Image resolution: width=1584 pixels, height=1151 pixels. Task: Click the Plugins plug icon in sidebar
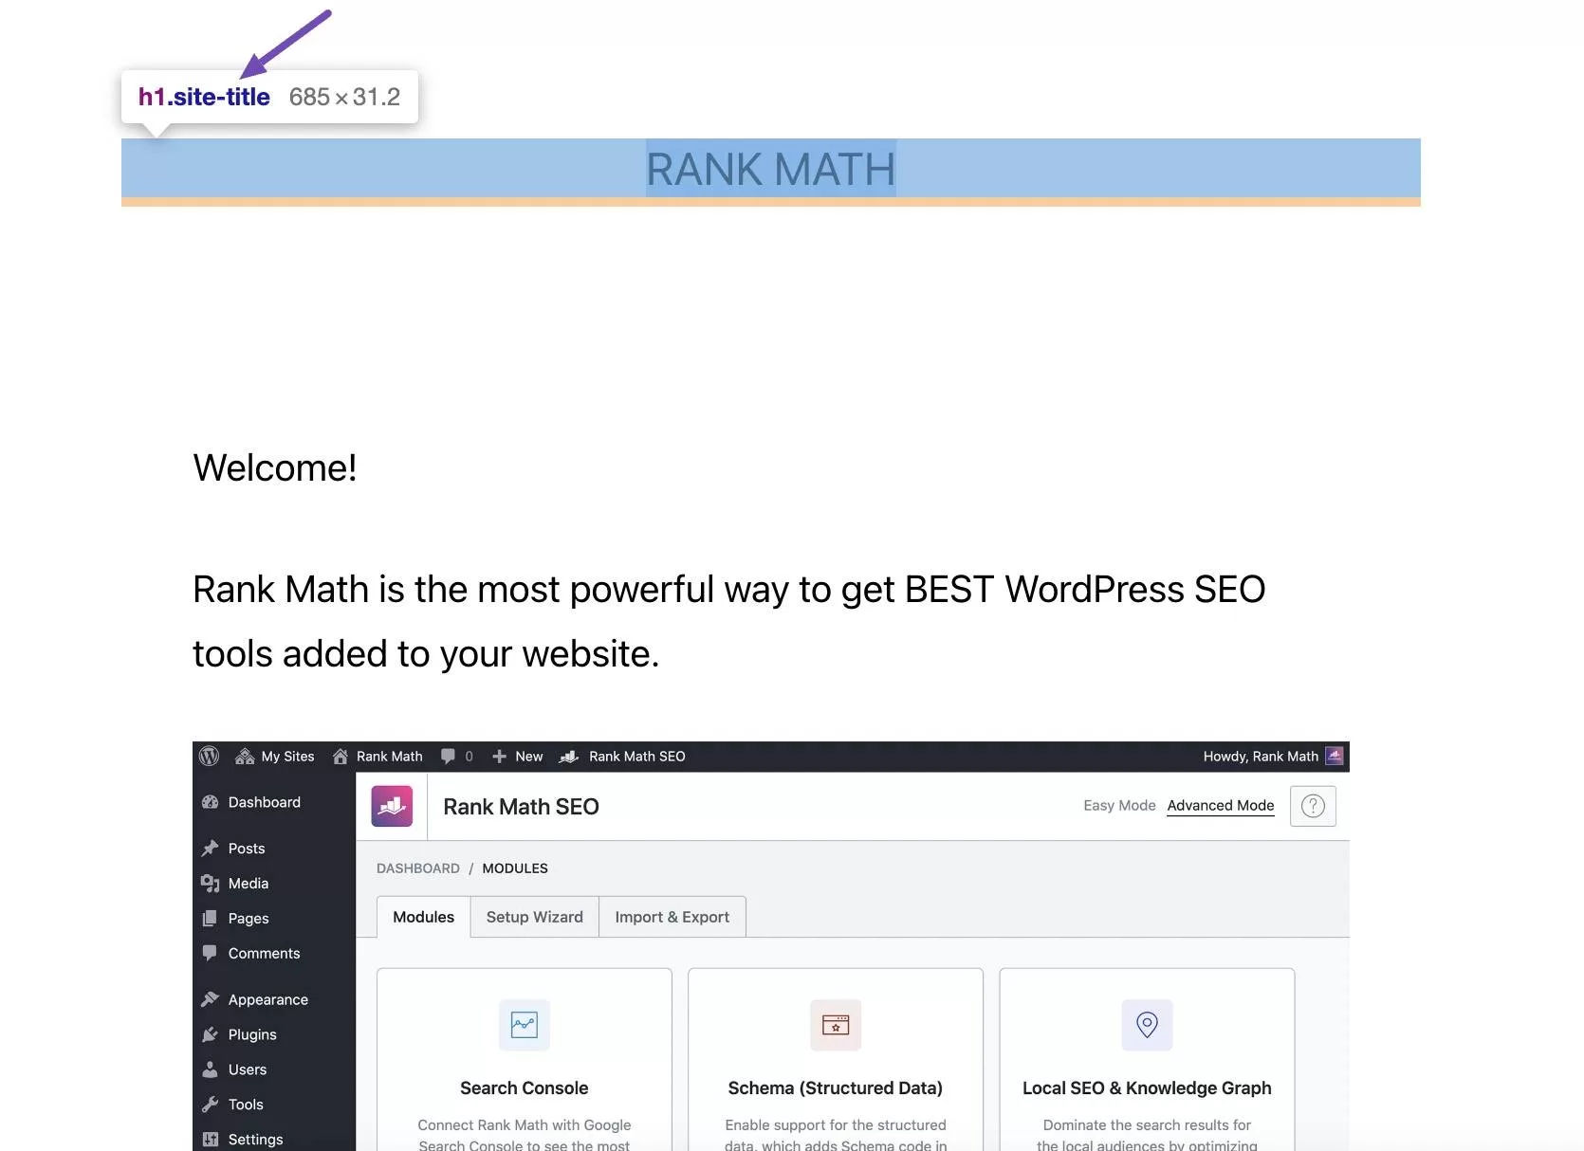tap(211, 1034)
